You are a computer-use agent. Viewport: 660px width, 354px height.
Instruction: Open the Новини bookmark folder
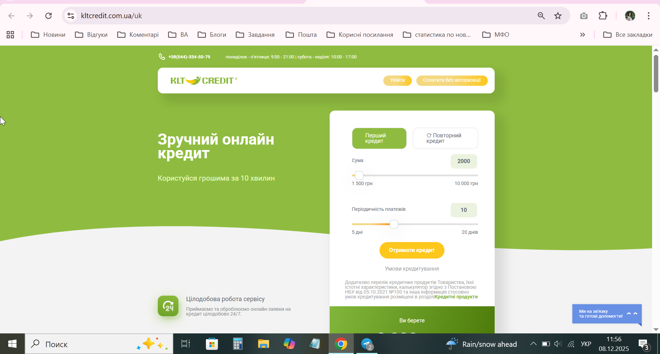tap(48, 35)
